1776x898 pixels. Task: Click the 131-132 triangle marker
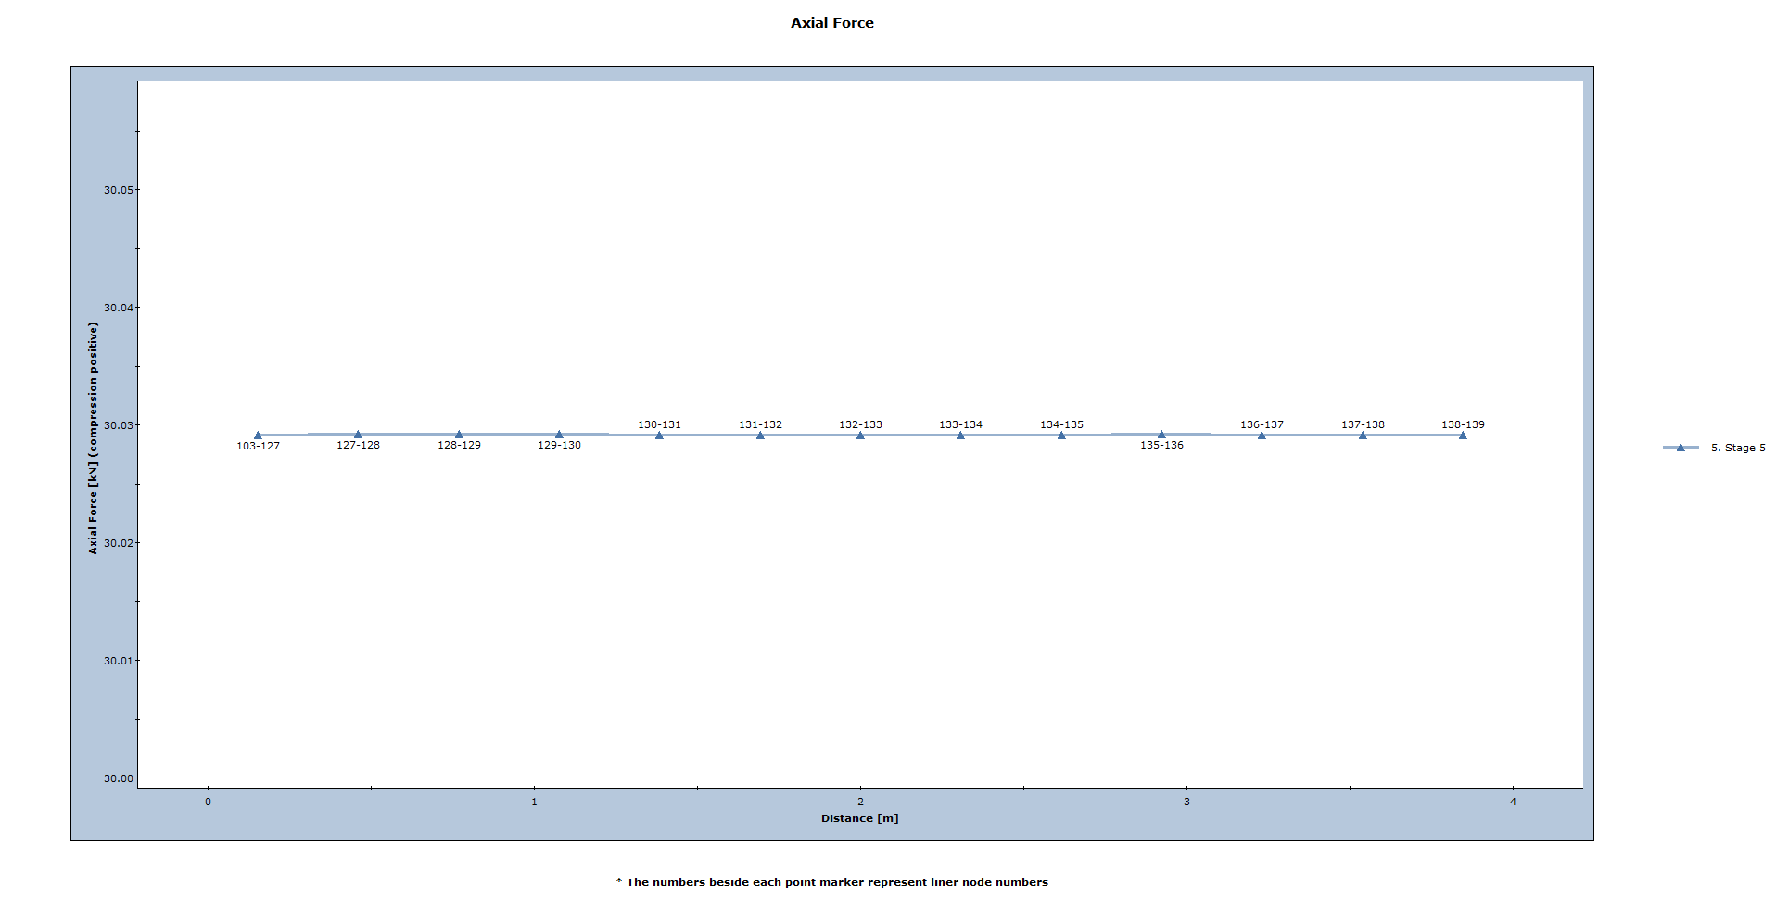click(760, 434)
